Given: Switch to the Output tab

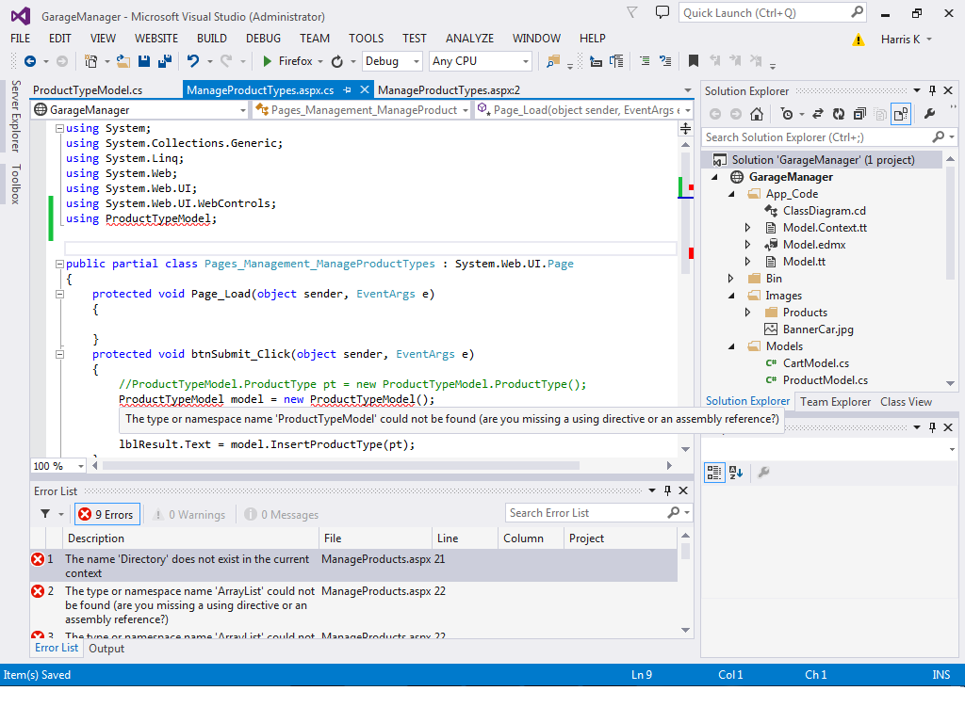Looking at the screenshot, I should (106, 649).
